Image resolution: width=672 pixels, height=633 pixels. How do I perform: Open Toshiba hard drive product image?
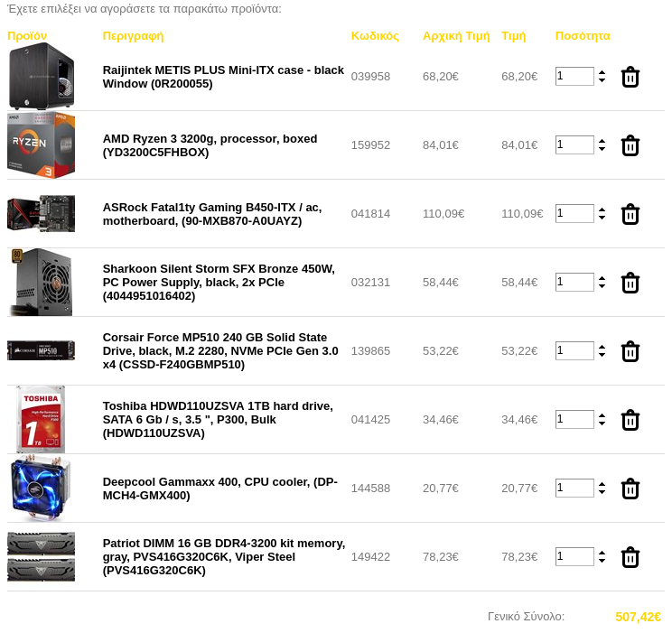[42, 419]
